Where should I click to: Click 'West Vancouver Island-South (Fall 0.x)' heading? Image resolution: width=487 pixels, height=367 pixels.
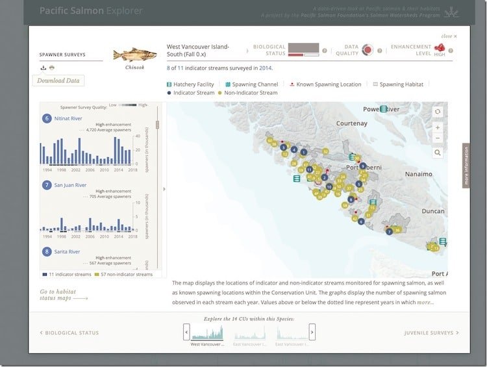point(198,51)
